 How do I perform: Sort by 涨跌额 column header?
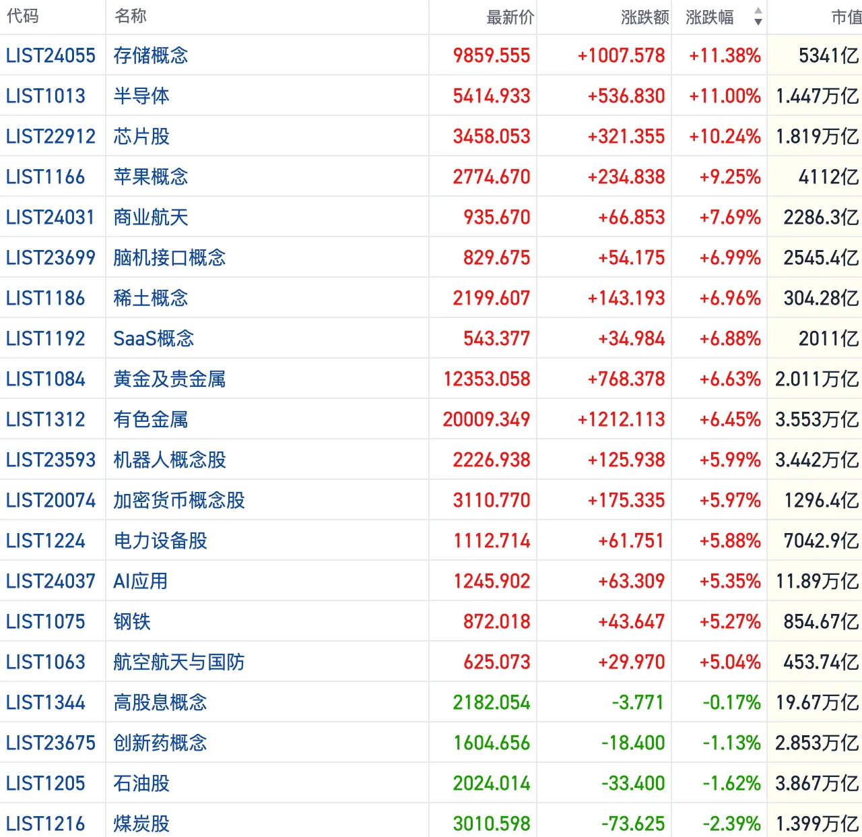644,18
